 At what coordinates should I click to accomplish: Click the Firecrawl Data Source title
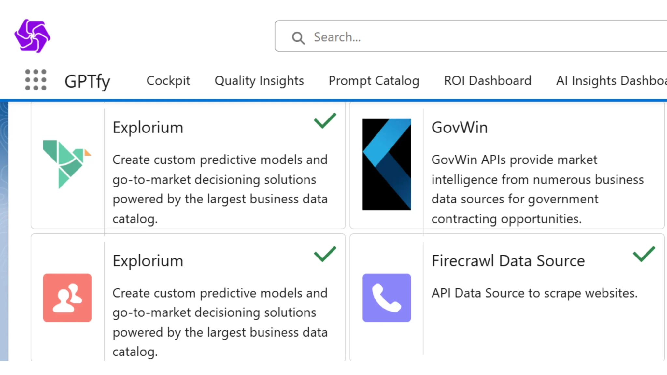(508, 260)
